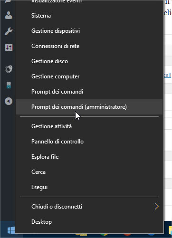This screenshot has height=238, width=172.
Task: Launch Prompt dei comandi
Action: pyautogui.click(x=89, y=92)
